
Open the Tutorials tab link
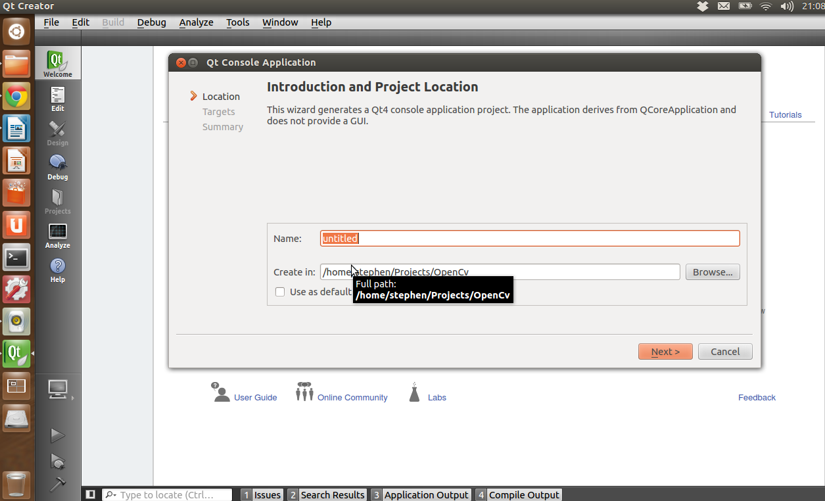click(x=786, y=115)
